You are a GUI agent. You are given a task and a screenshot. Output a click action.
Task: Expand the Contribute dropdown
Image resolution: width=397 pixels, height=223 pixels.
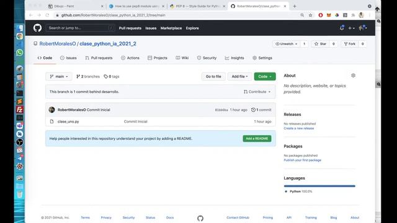click(257, 92)
